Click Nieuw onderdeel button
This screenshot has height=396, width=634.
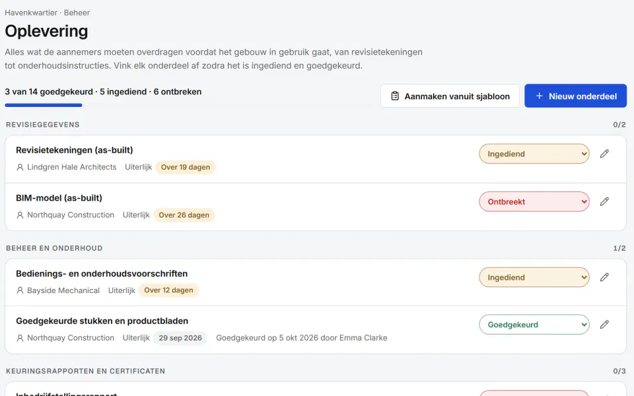(575, 96)
